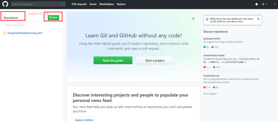The image size is (278, 137).
Task: Click the star count 45 for qiskit-aer
Action: [216, 87]
